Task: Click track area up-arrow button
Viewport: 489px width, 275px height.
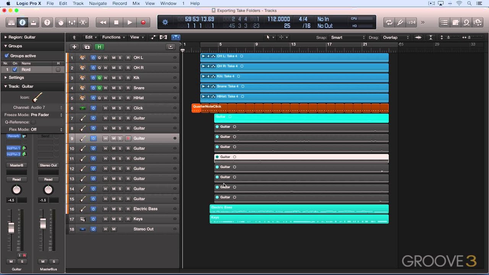Action: tap(74, 37)
